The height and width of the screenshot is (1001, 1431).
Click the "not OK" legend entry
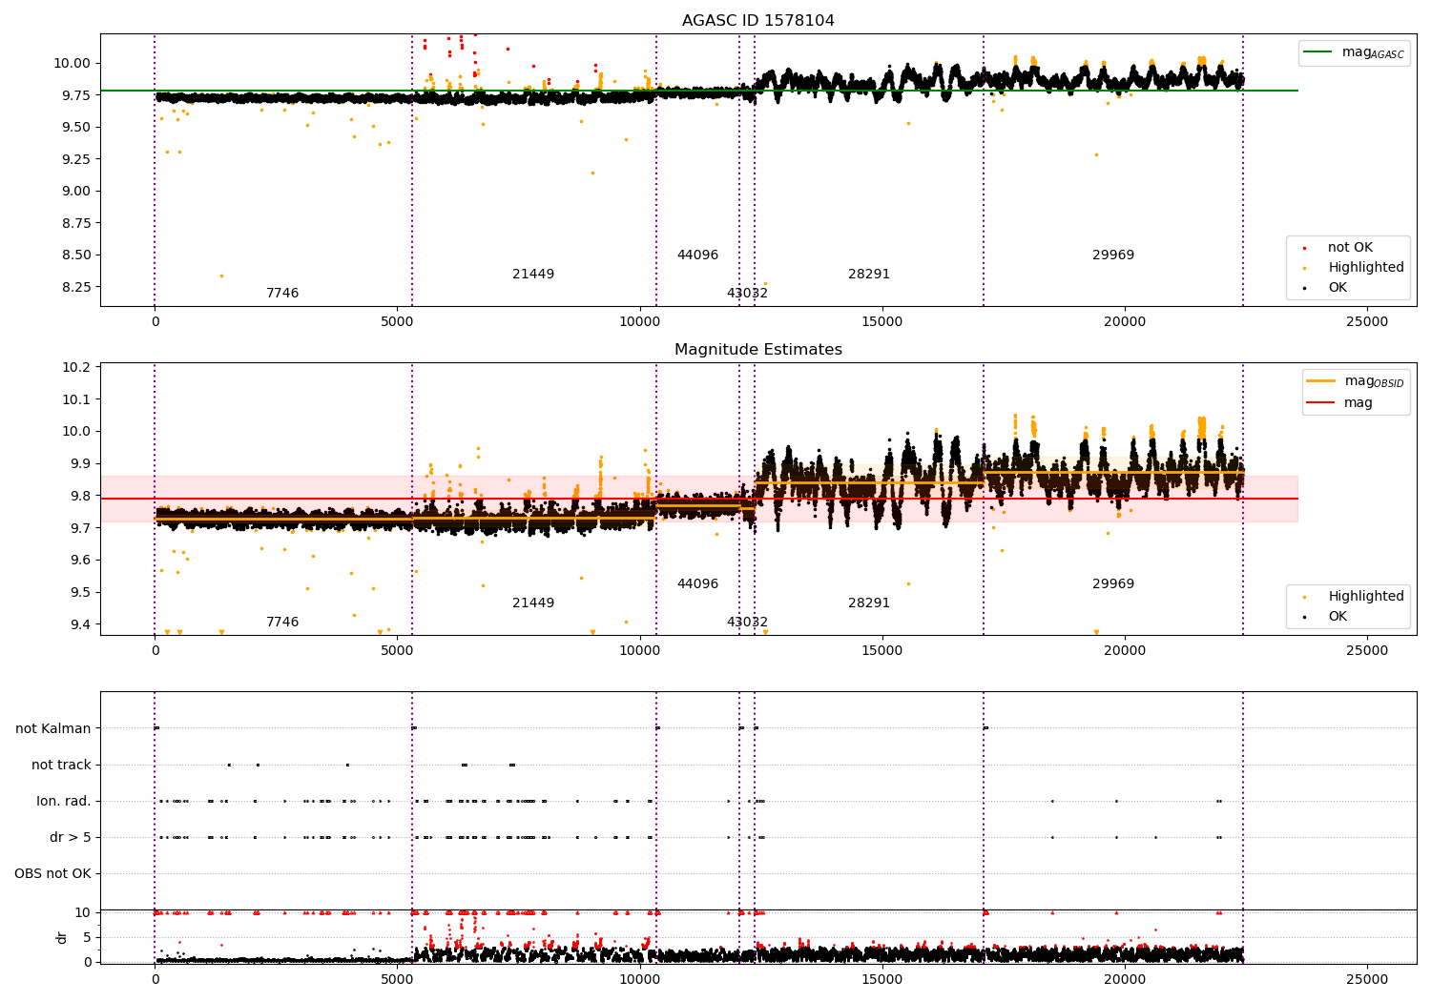coord(1350,248)
